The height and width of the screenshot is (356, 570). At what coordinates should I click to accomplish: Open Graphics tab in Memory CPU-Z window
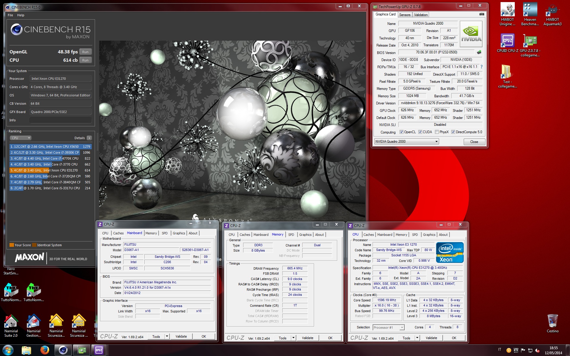[305, 235]
